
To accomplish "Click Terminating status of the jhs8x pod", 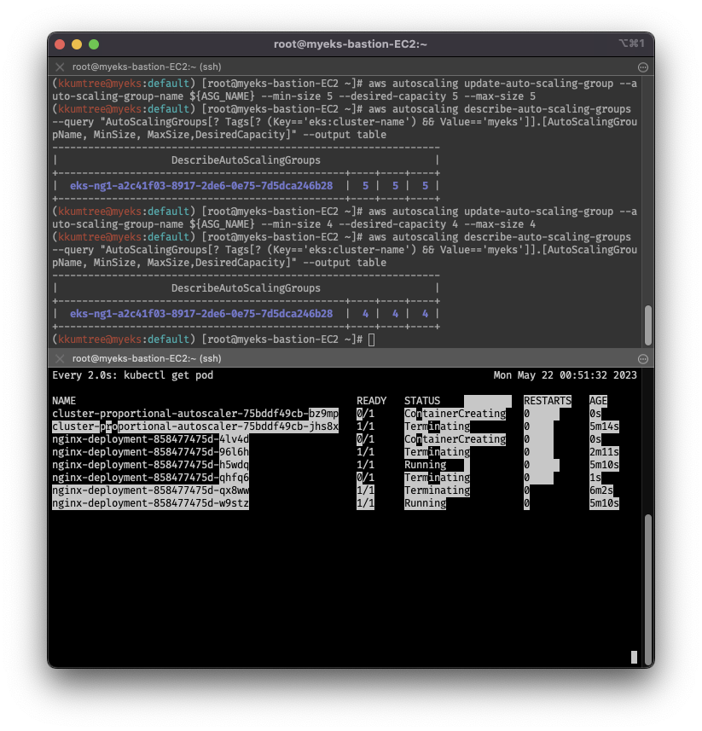I will [438, 426].
